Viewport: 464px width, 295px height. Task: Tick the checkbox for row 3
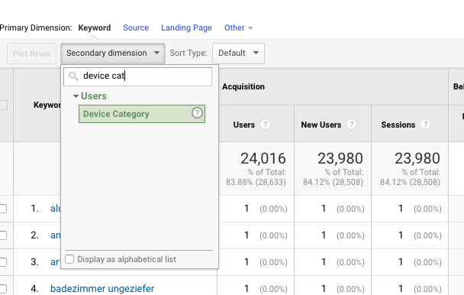2,262
